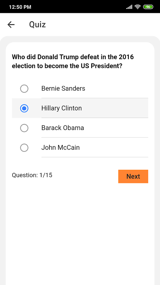Select the Barack Obama radio button
This screenshot has width=160, height=285.
(x=24, y=128)
